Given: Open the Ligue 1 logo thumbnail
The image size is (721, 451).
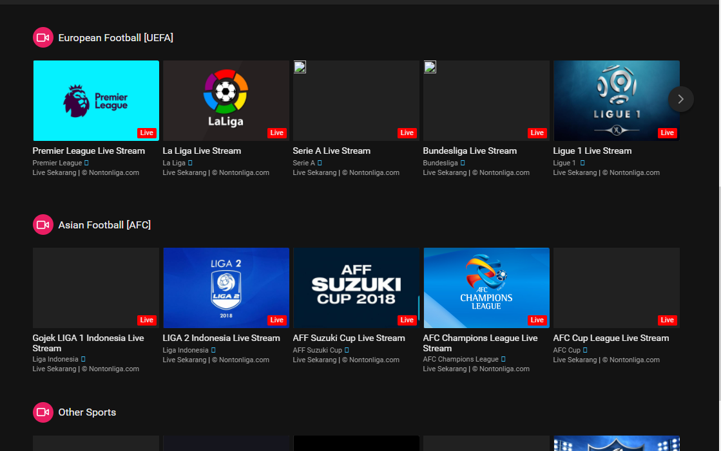Looking at the screenshot, I should (x=616, y=100).
